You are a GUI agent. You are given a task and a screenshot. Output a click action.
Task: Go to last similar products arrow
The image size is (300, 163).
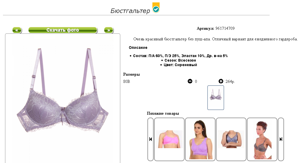click(281, 139)
